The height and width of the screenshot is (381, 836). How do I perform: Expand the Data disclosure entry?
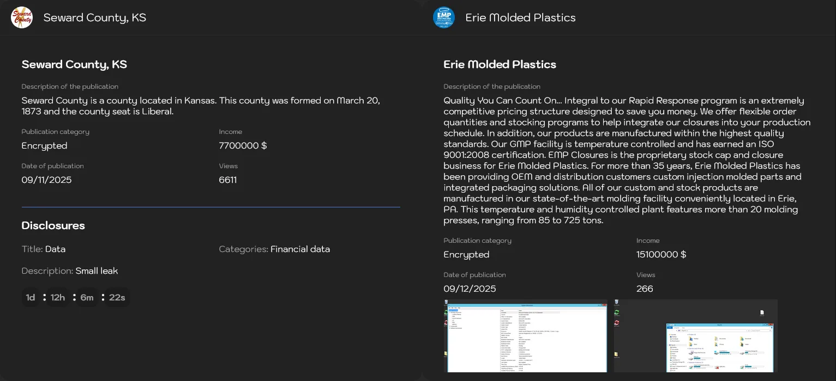56,249
